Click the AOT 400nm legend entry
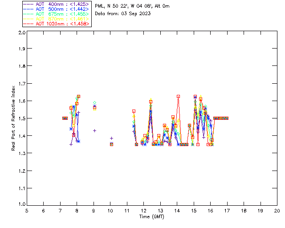 coord(57,4)
